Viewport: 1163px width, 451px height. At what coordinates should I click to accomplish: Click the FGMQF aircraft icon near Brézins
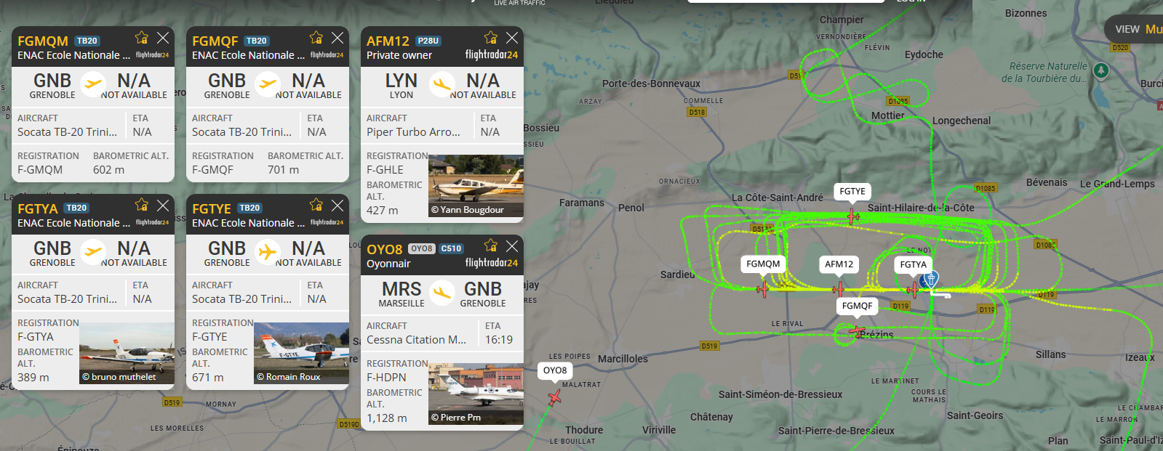[856, 331]
